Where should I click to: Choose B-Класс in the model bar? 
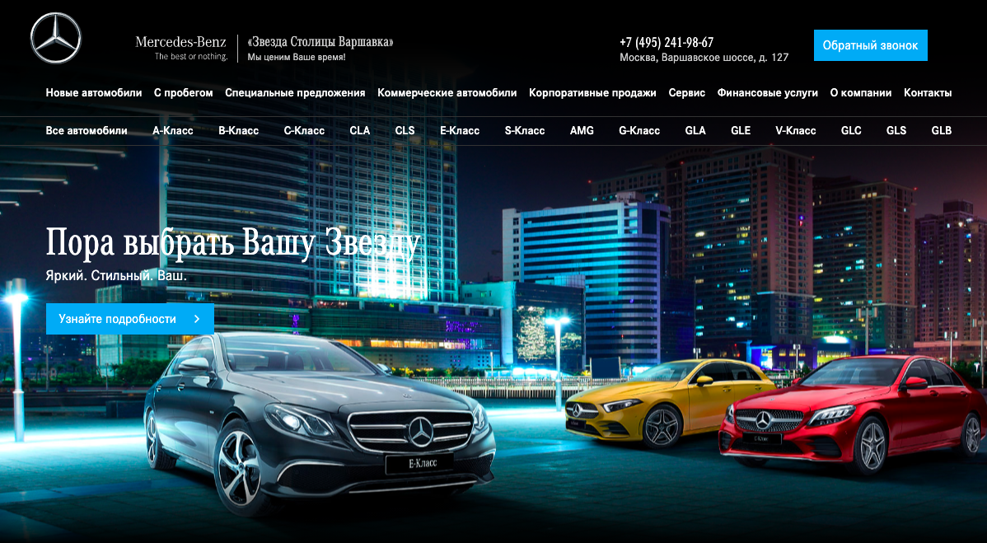pos(239,131)
